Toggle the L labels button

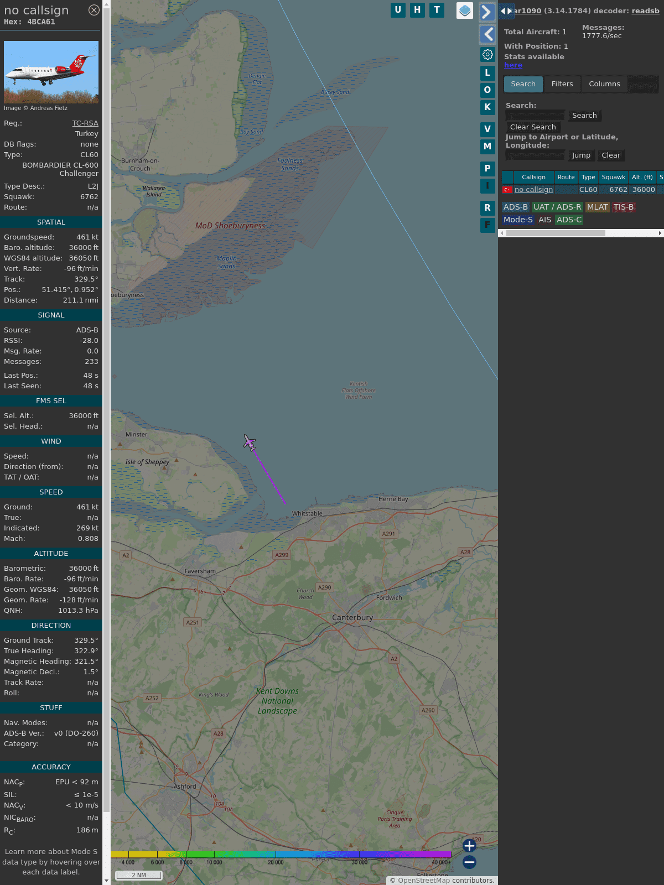(x=487, y=72)
